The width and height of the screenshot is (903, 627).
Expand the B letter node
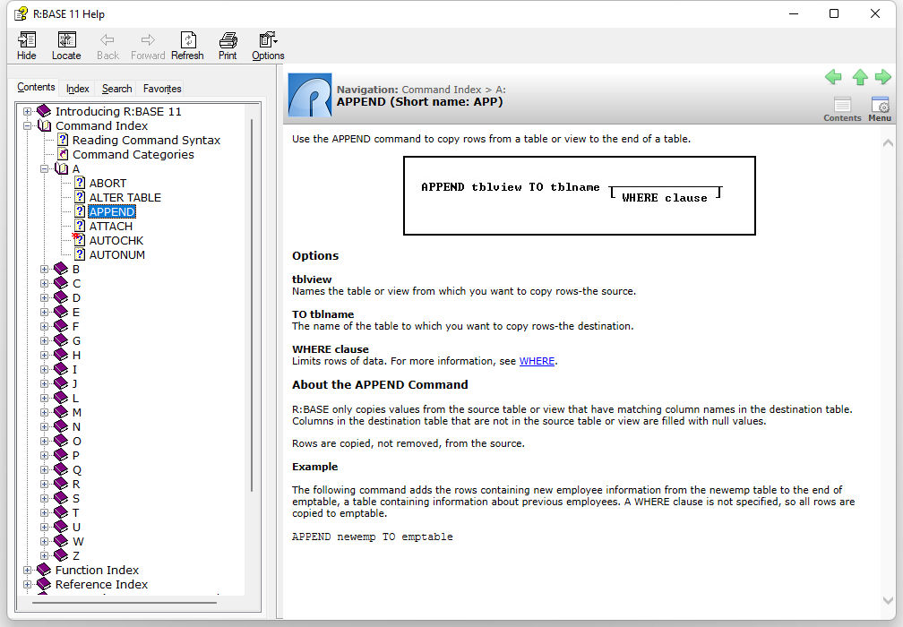45,270
